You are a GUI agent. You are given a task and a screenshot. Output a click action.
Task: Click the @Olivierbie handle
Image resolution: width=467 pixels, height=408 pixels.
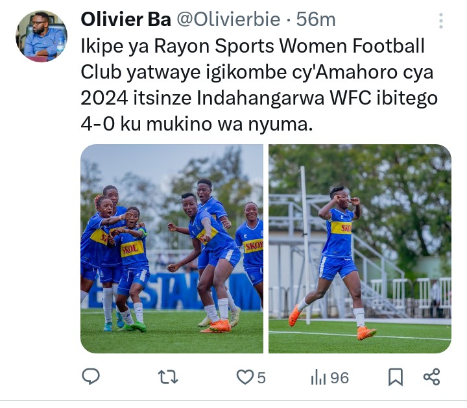click(229, 19)
